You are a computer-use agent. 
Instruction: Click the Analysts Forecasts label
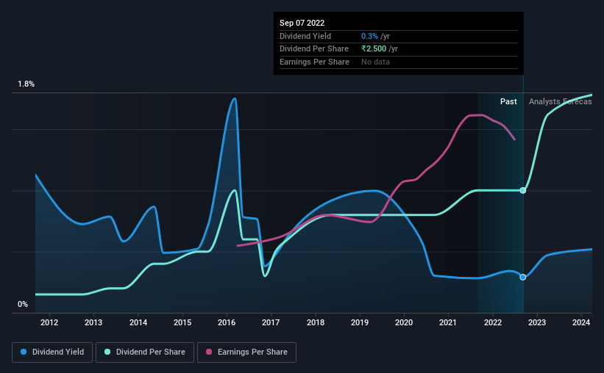pyautogui.click(x=560, y=101)
